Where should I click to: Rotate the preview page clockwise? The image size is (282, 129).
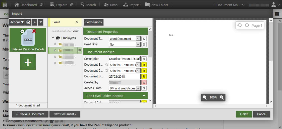(x=247, y=25)
